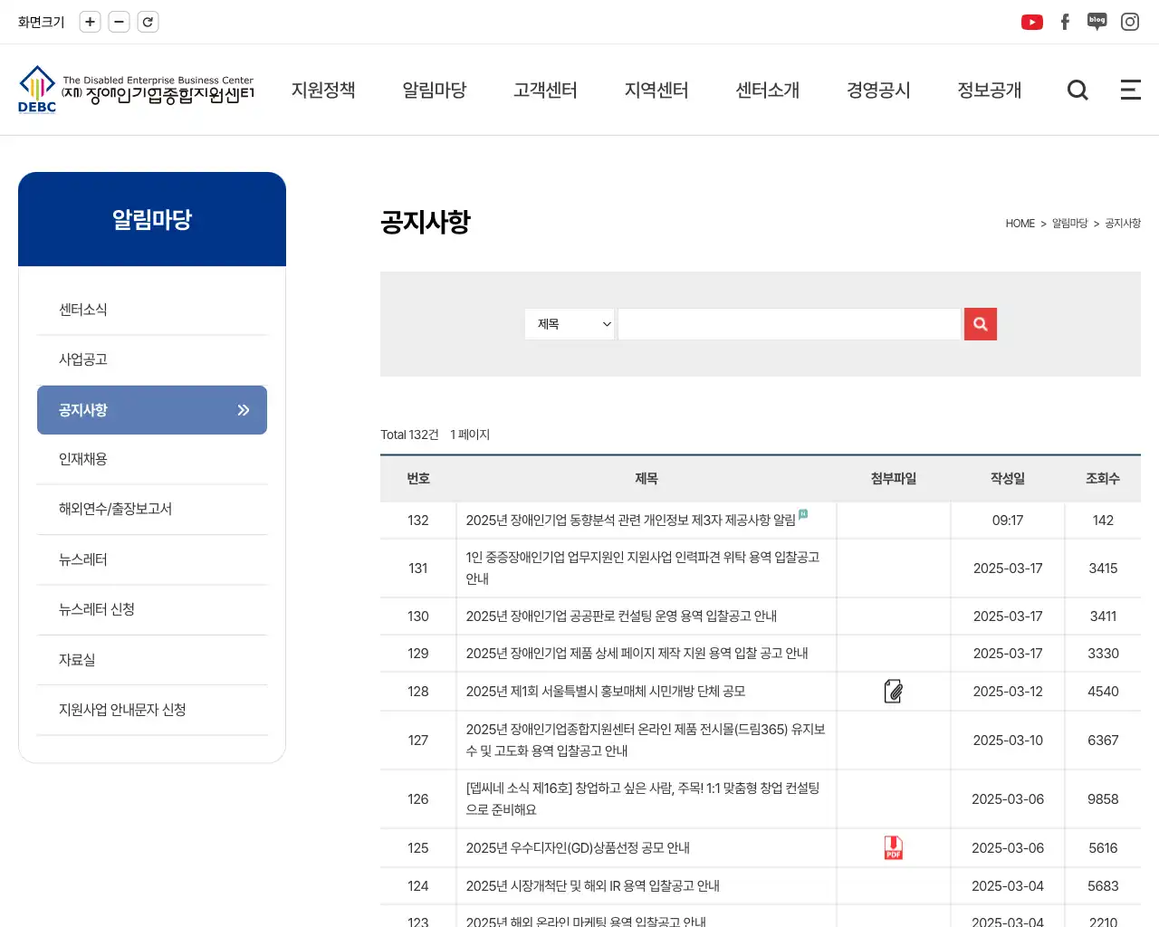
Task: Click the Total 132건 count text
Action: [409, 435]
